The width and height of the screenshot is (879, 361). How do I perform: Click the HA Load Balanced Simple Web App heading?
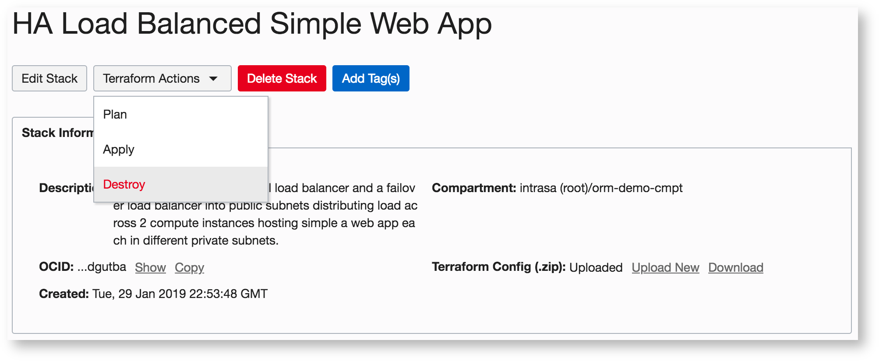click(x=252, y=24)
